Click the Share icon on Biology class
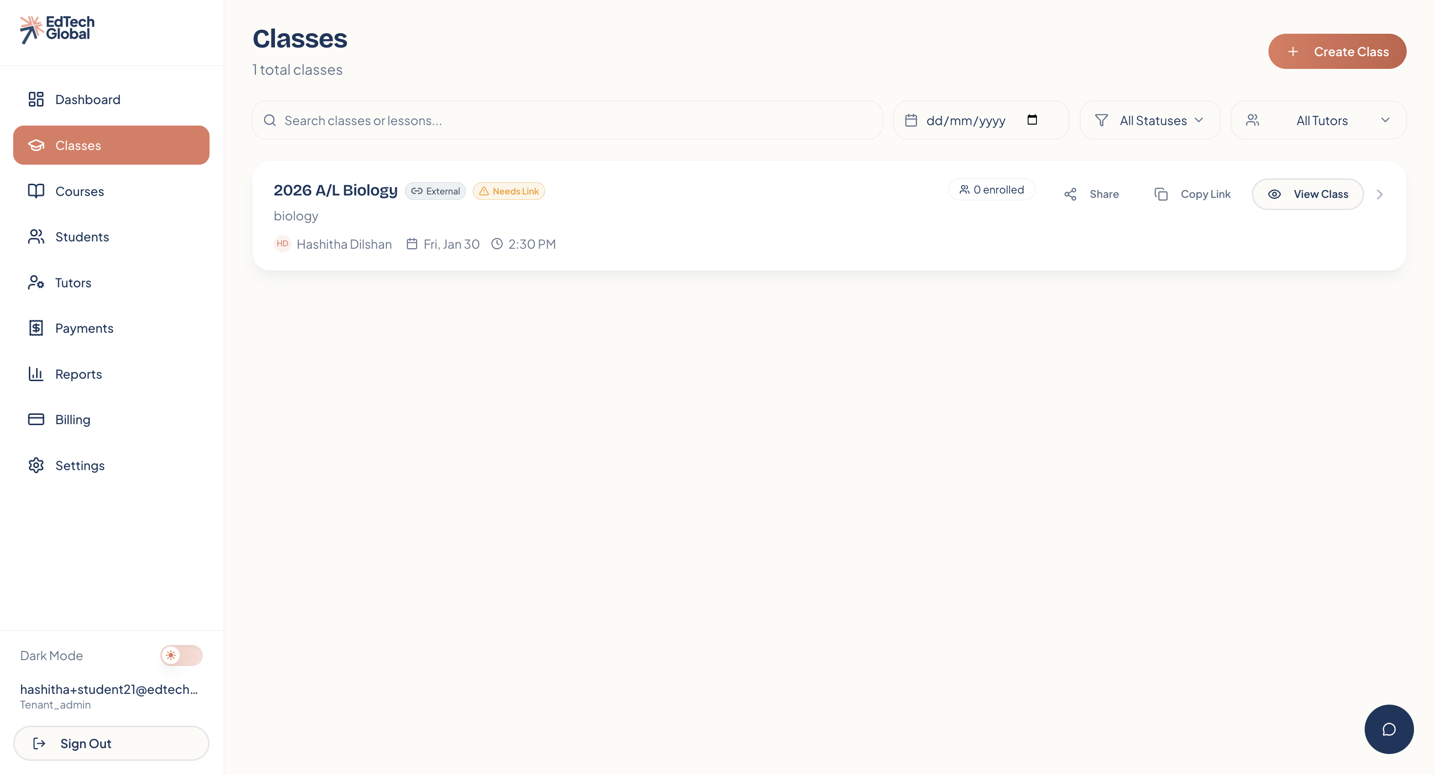This screenshot has height=775, width=1435. click(1070, 194)
